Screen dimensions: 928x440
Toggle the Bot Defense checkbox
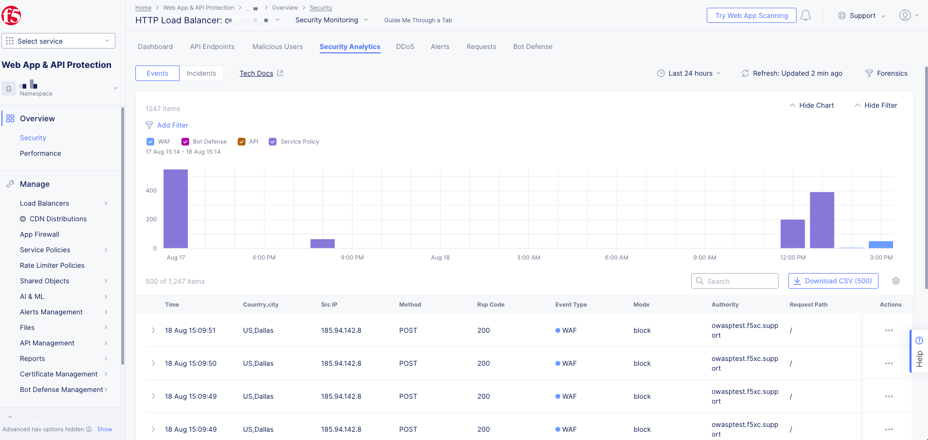point(185,142)
